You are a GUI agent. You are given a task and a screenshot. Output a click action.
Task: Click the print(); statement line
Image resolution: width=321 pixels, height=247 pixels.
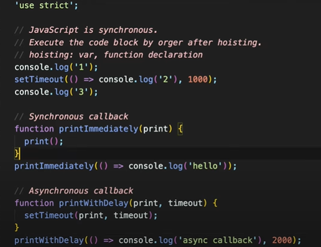tap(43, 141)
